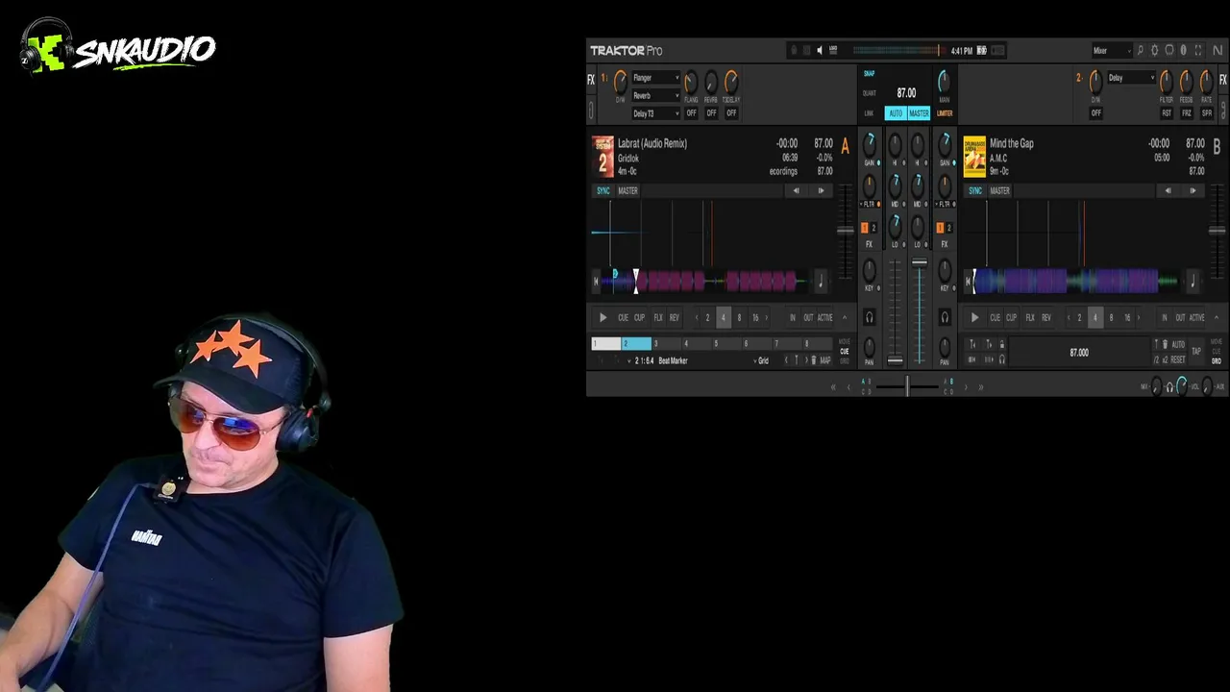Image resolution: width=1230 pixels, height=692 pixels.
Task: Open the Delay T3 effect dropdown
Action: click(656, 113)
